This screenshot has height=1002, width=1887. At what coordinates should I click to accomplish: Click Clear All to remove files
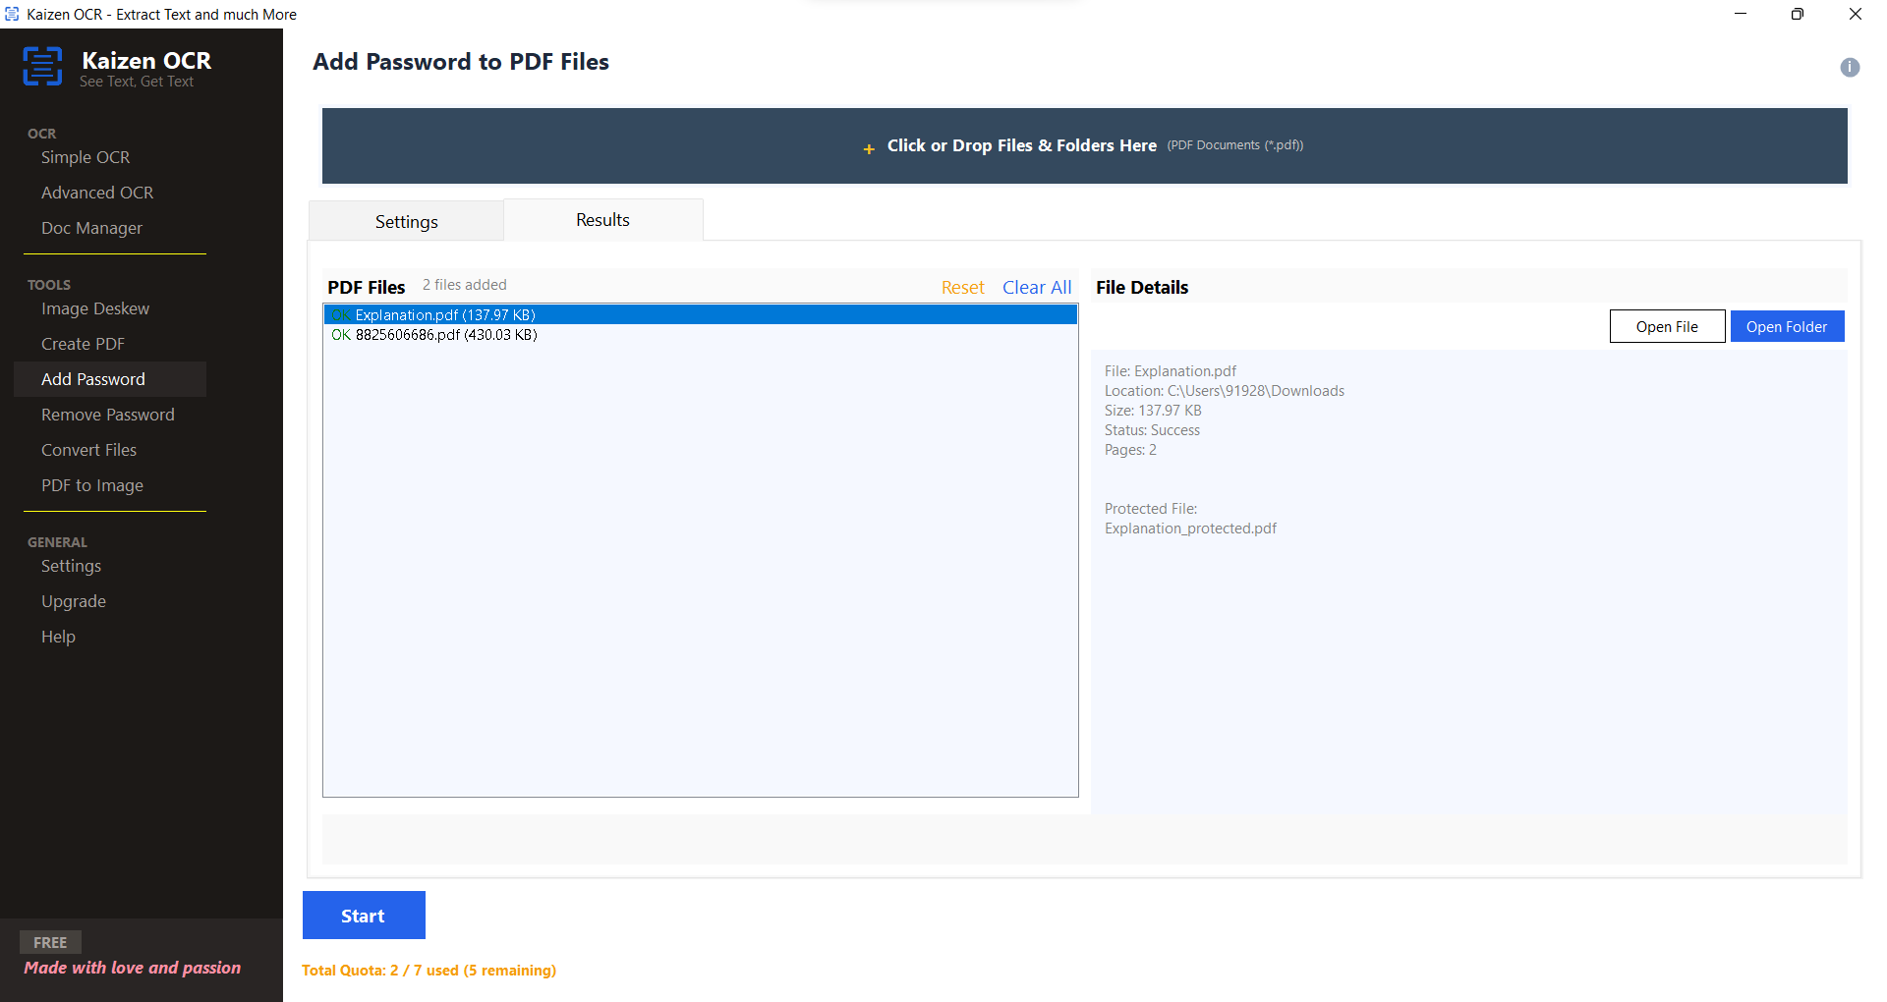(1037, 287)
